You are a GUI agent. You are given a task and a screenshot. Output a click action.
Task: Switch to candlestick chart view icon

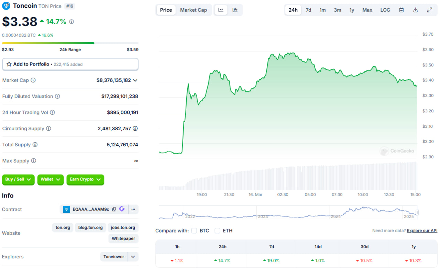235,10
